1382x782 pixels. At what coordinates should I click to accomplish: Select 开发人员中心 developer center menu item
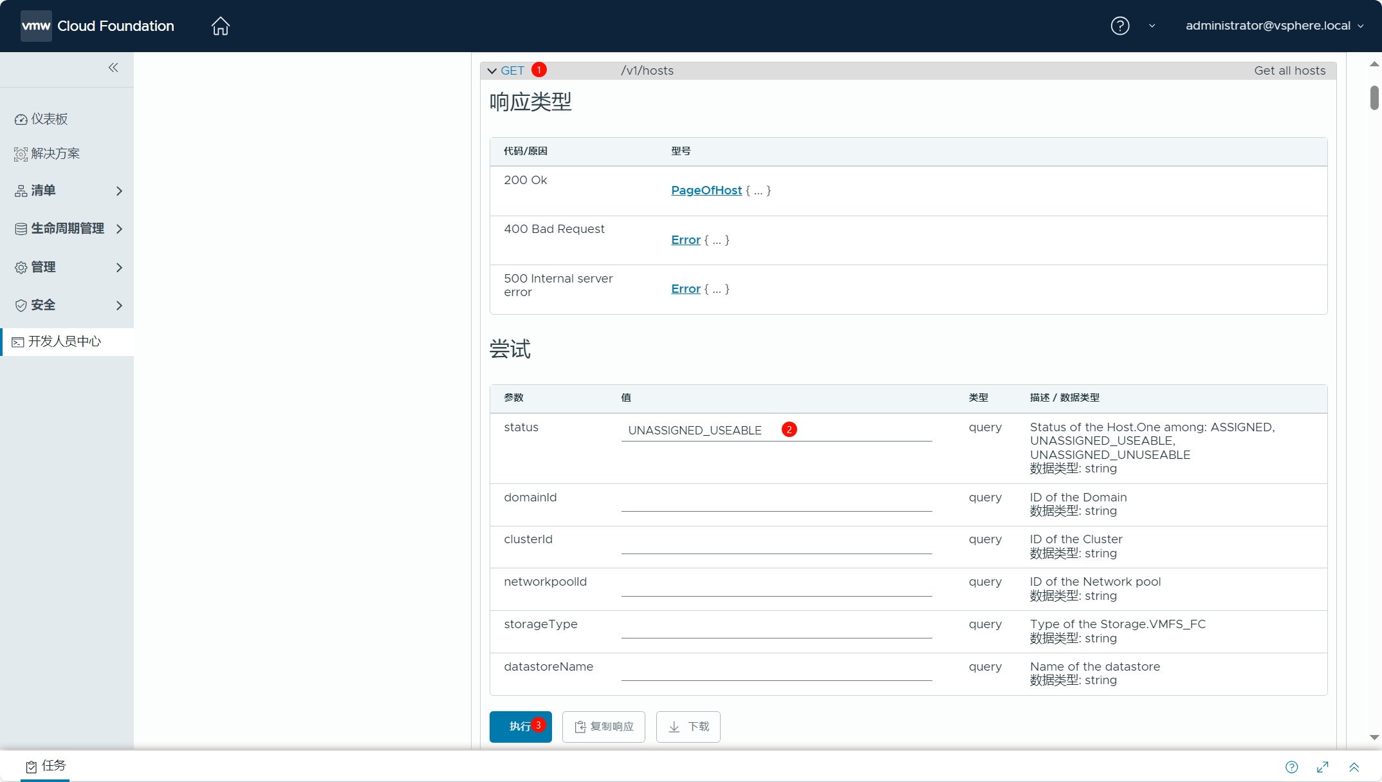point(64,342)
